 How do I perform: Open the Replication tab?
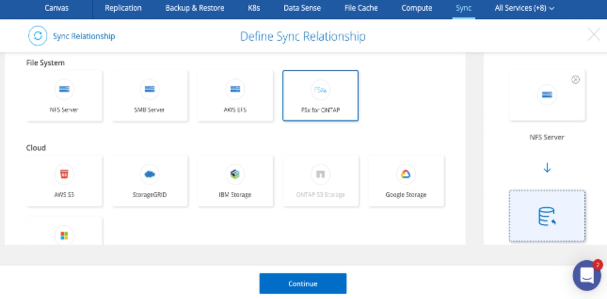pyautogui.click(x=123, y=8)
